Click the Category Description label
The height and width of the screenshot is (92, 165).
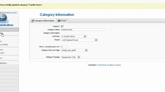click(x=52, y=33)
